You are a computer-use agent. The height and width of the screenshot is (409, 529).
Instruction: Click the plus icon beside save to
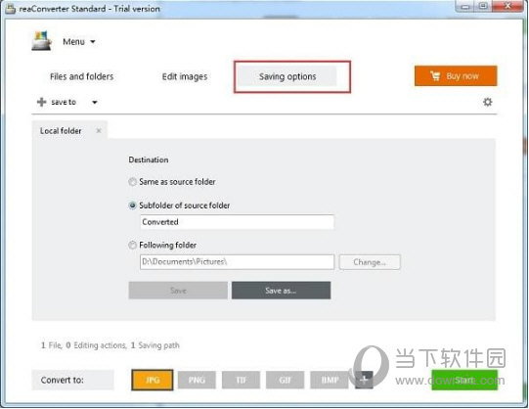point(41,102)
